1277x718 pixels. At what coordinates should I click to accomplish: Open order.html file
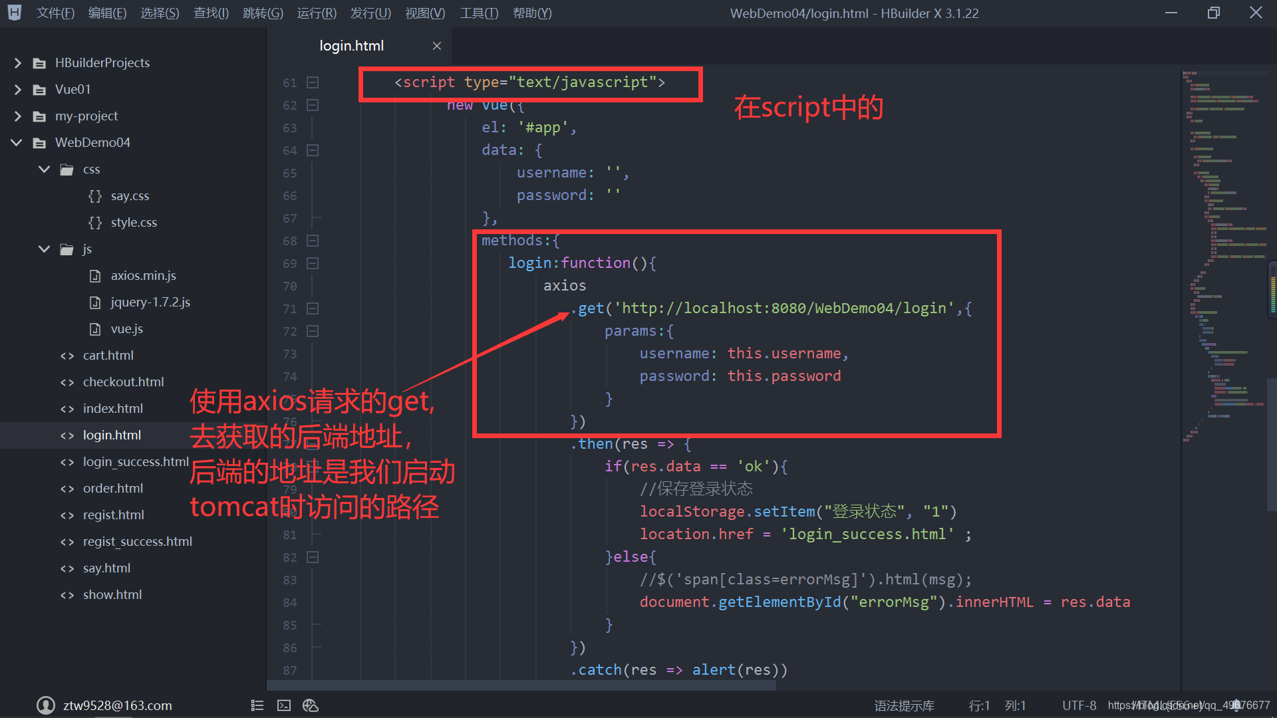click(112, 489)
